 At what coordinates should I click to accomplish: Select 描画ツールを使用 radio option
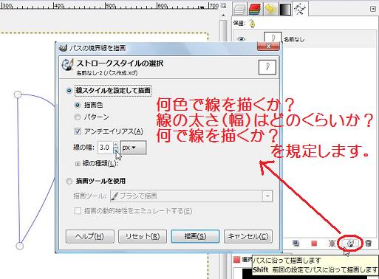(x=69, y=182)
